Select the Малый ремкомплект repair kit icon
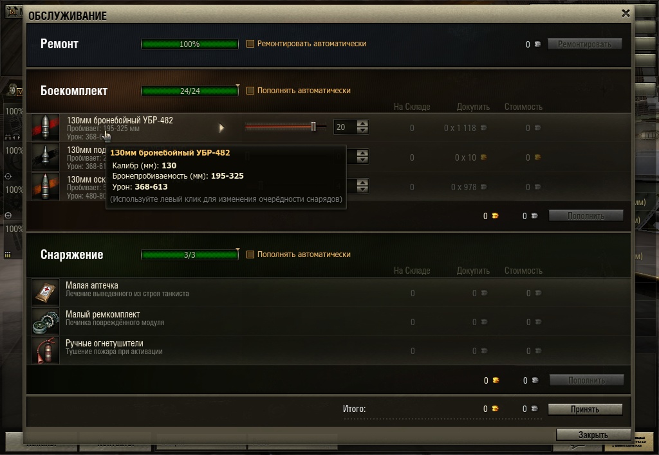The height and width of the screenshot is (455, 659). pos(46,321)
